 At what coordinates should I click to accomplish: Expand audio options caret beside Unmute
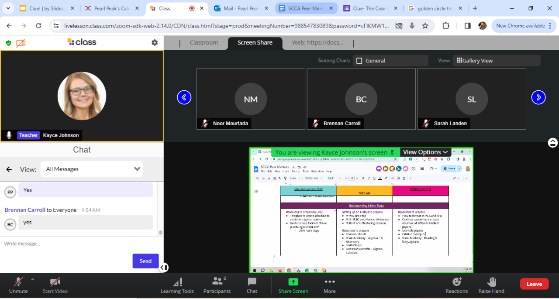coord(33,279)
